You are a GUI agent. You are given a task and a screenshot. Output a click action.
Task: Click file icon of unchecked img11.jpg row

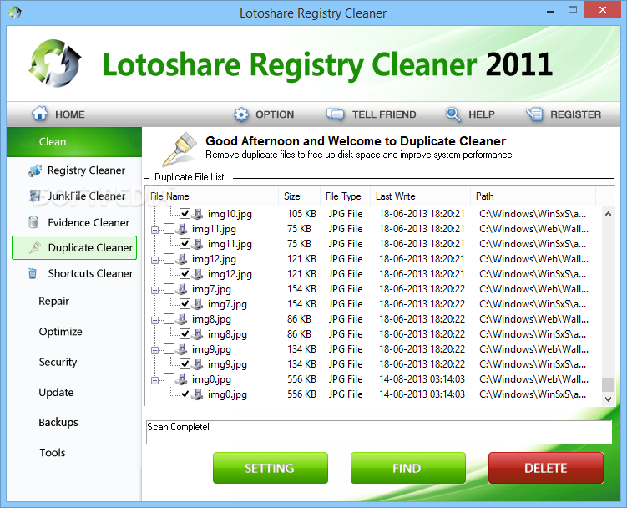pyautogui.click(x=181, y=229)
